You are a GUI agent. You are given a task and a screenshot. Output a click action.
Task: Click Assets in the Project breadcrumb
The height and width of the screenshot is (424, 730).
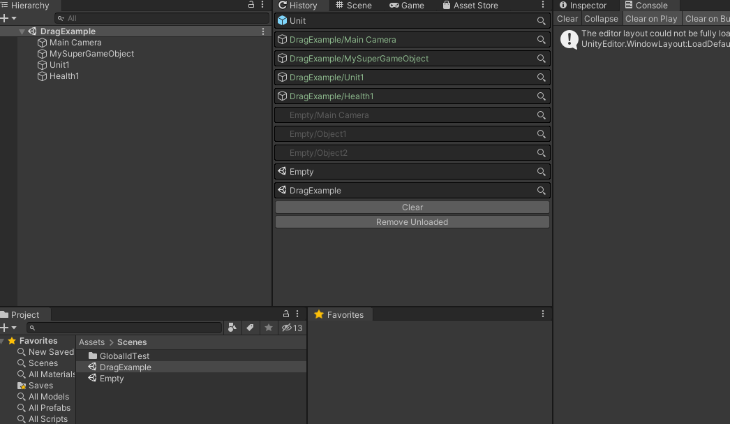(91, 342)
